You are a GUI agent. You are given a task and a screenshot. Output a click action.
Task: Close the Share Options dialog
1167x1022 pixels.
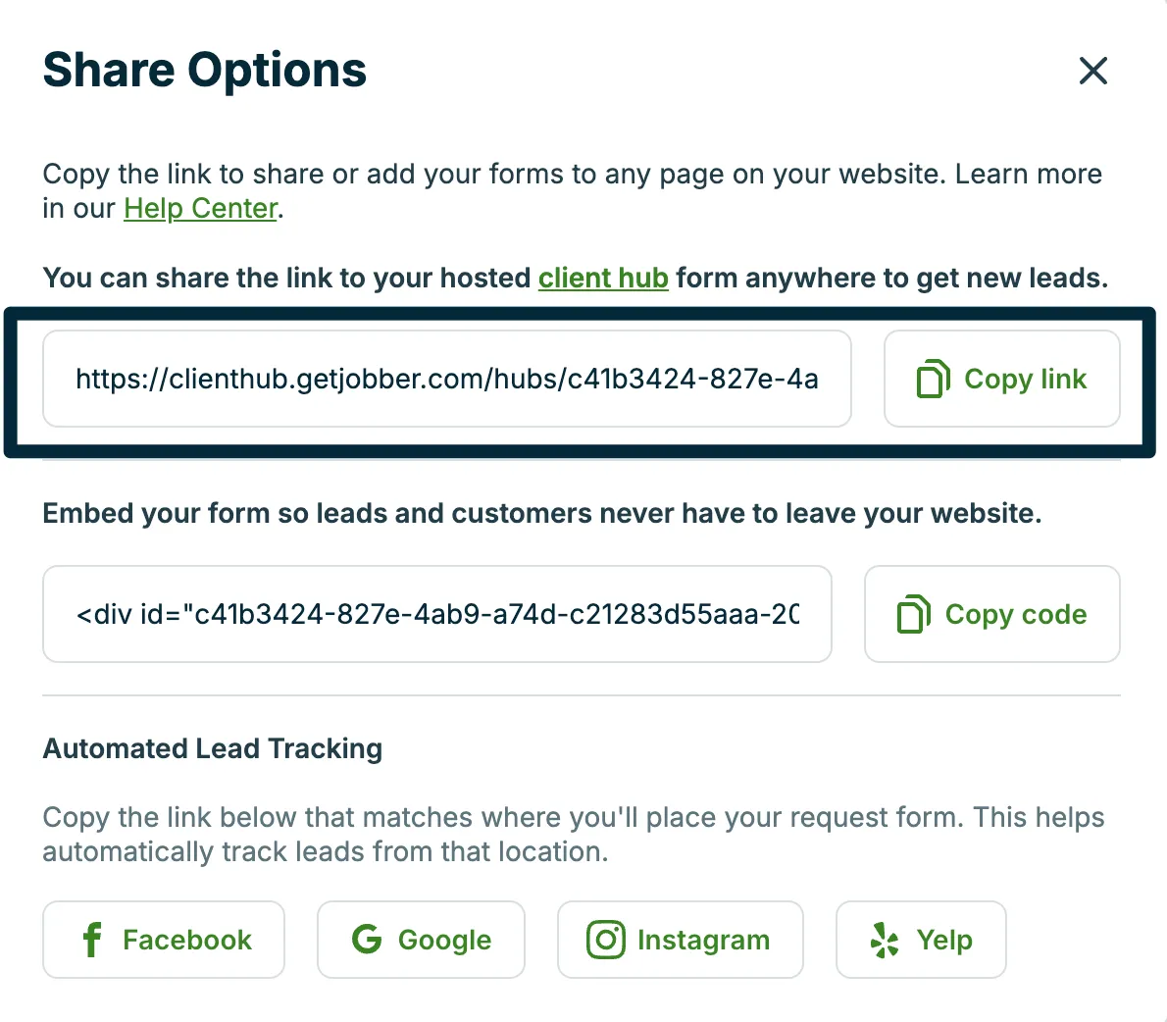[1092, 71]
